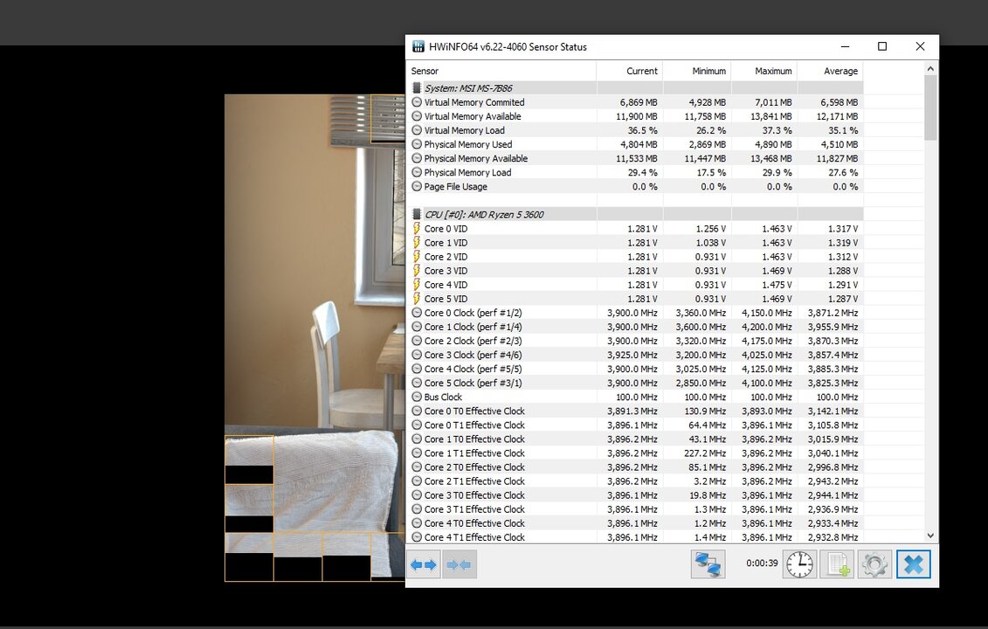This screenshot has width=988, height=629.
Task: Click the Core 4 T1 Effective Clock icon
Action: [x=417, y=537]
